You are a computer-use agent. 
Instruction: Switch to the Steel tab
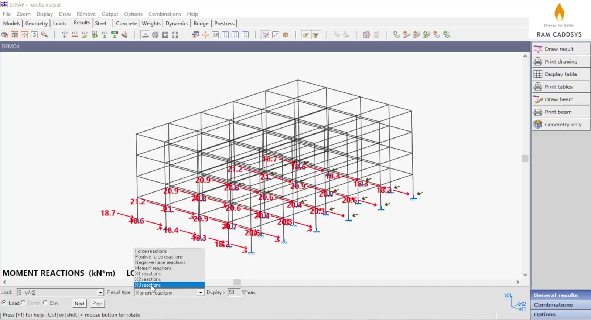coord(100,23)
